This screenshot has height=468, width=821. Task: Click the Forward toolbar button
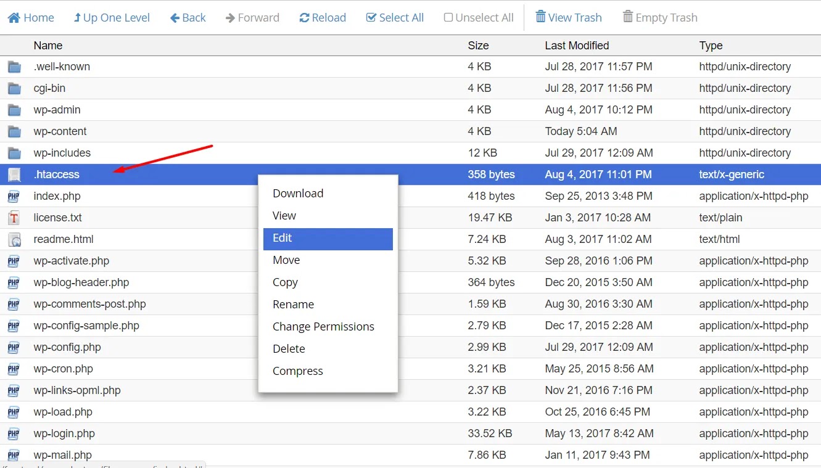click(x=252, y=17)
